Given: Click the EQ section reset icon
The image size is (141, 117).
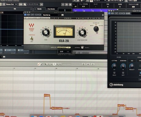Looking at the screenshot, I should click(31, 9).
